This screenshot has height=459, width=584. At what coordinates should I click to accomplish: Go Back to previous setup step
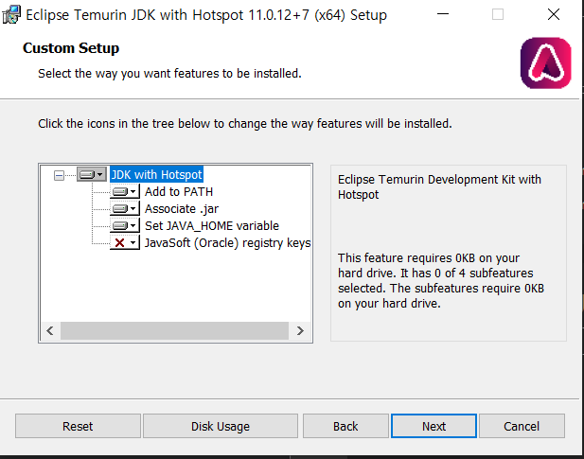[345, 426]
